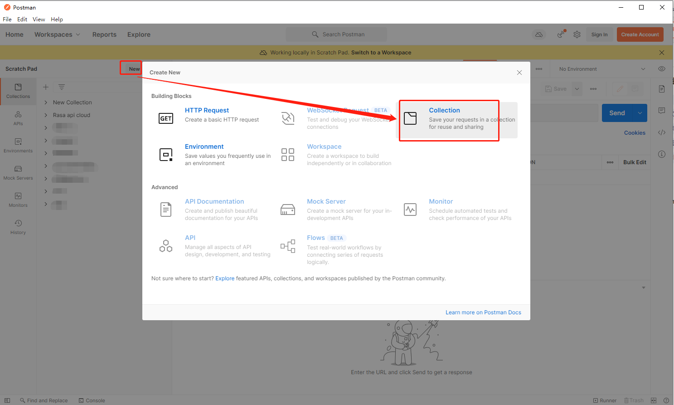674x405 pixels.
Task: Go to the Explore tab
Action: 139,34
